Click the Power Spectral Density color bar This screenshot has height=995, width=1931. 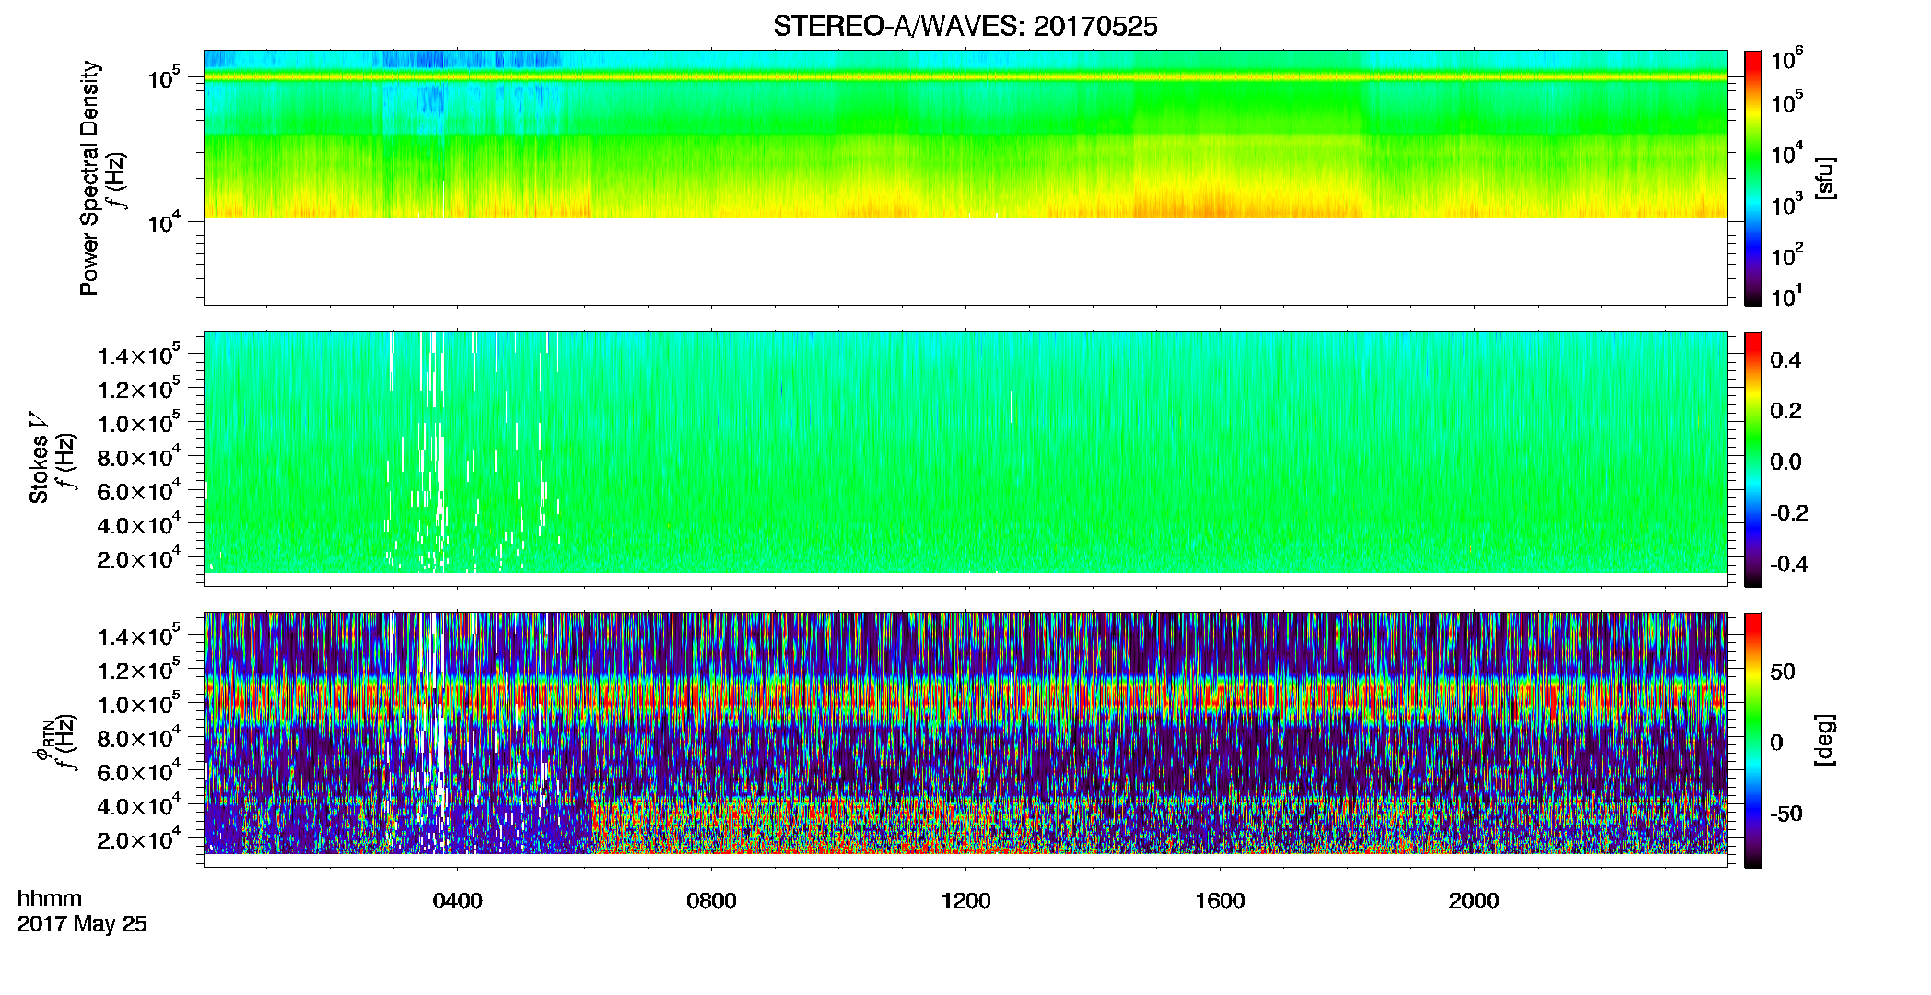click(1753, 178)
